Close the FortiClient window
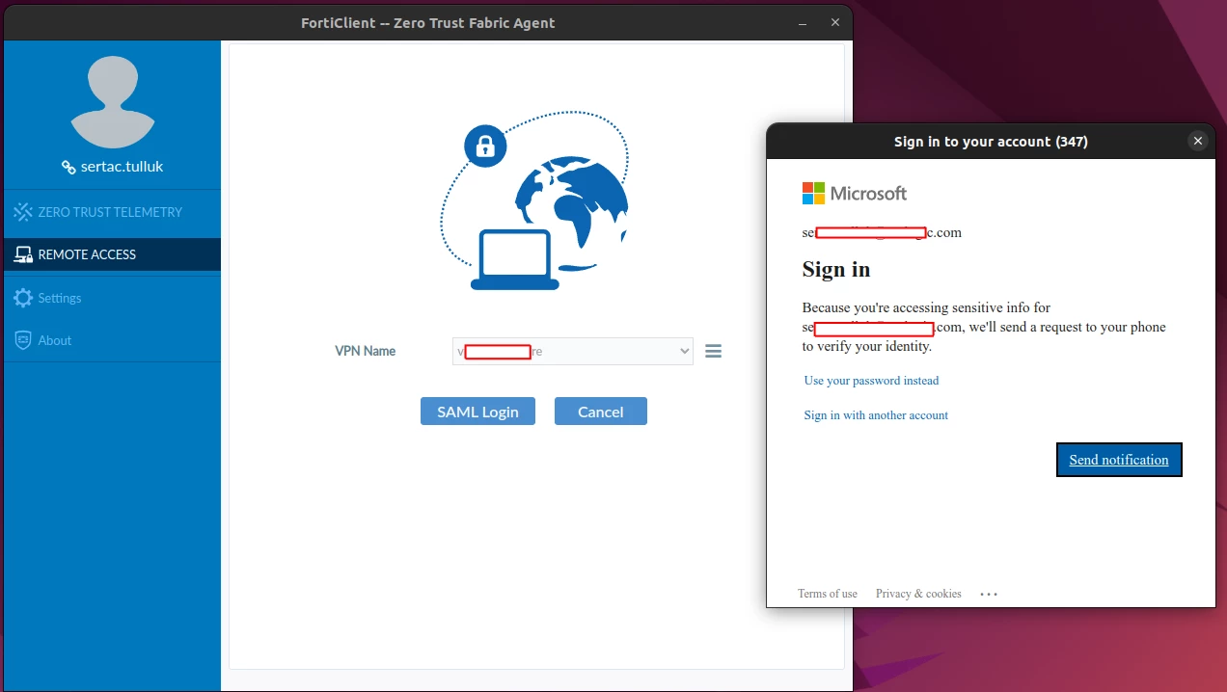The image size is (1227, 692). pos(835,23)
